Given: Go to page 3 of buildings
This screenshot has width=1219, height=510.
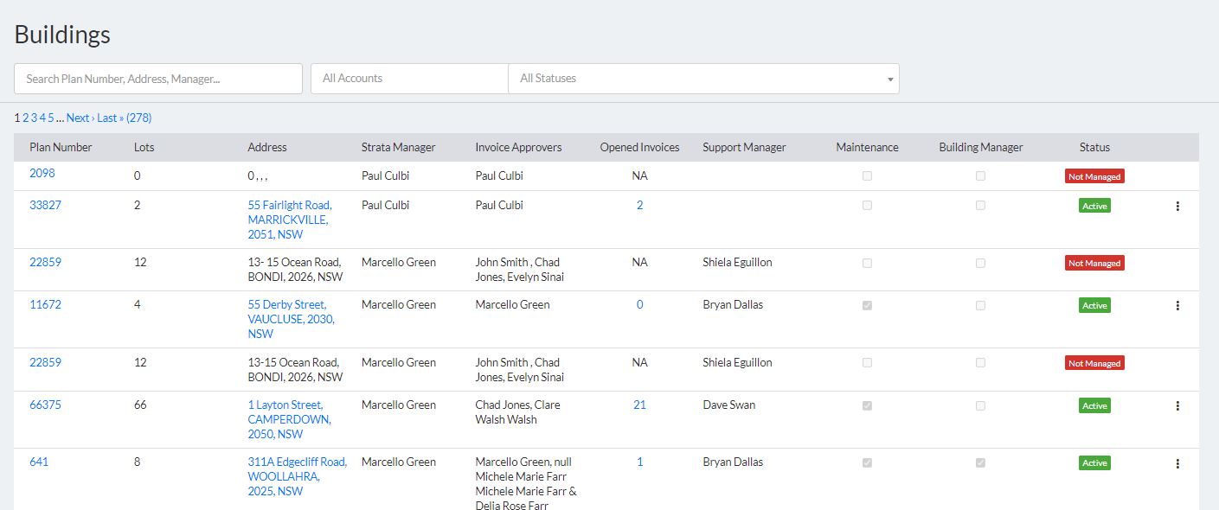Looking at the screenshot, I should (x=34, y=118).
